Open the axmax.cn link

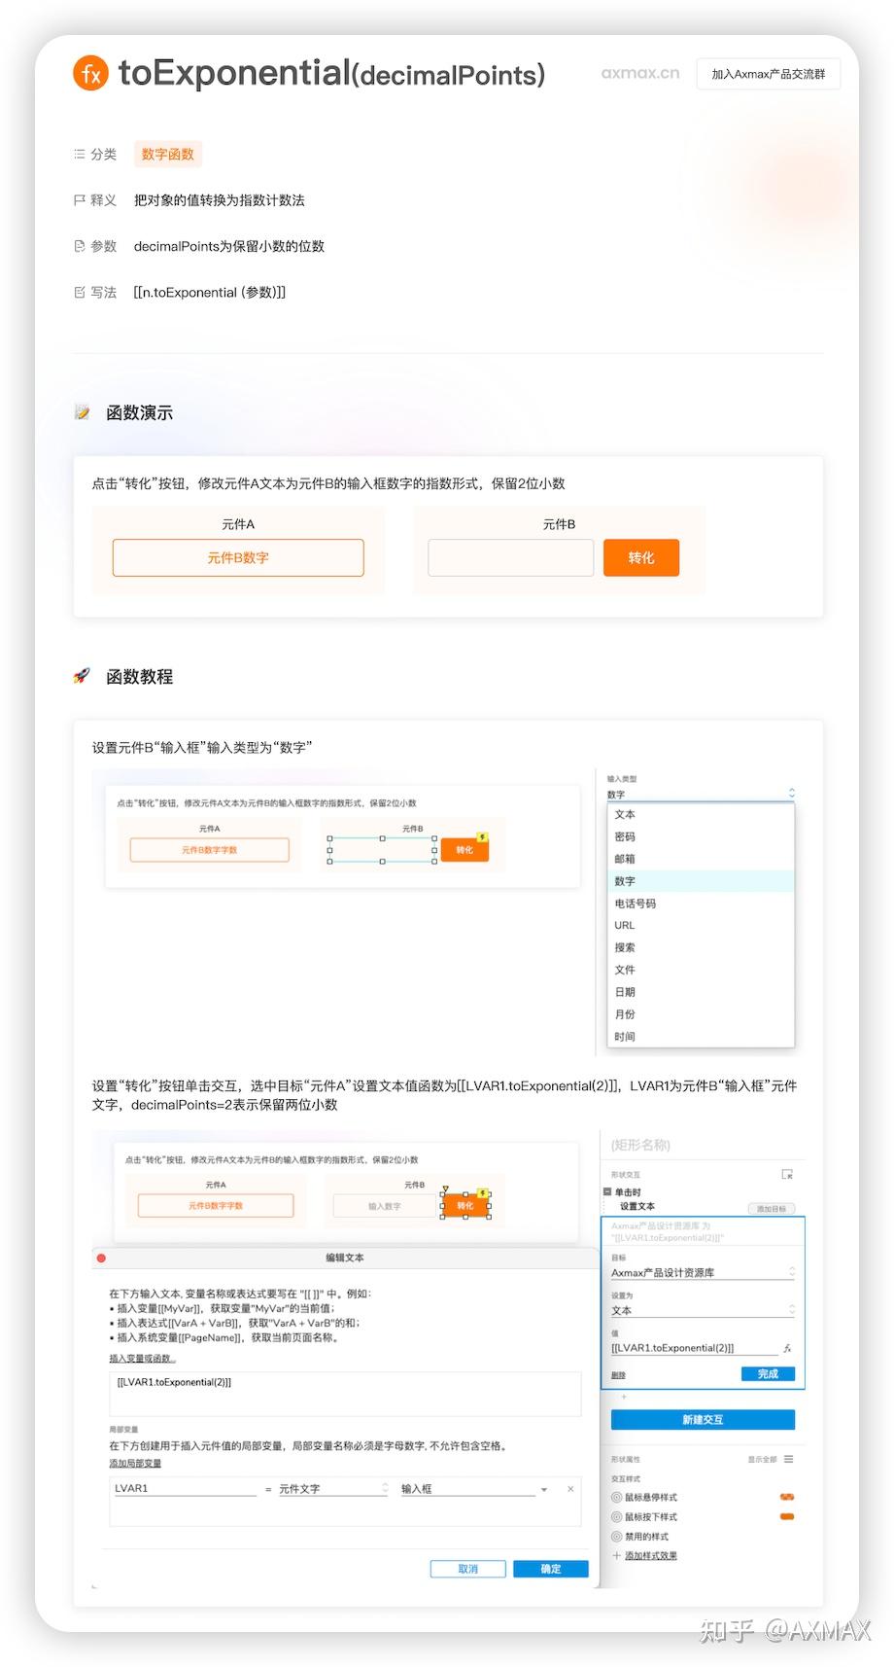(x=640, y=73)
